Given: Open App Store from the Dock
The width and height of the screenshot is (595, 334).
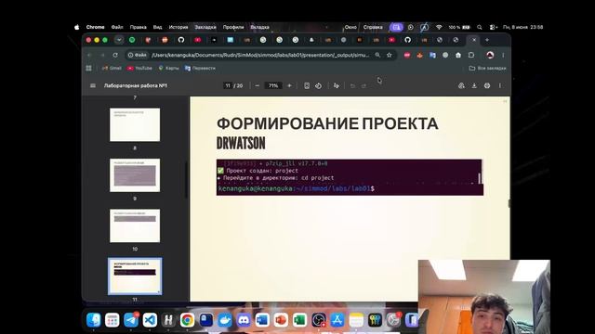Looking at the screenshot, I should click(337, 320).
